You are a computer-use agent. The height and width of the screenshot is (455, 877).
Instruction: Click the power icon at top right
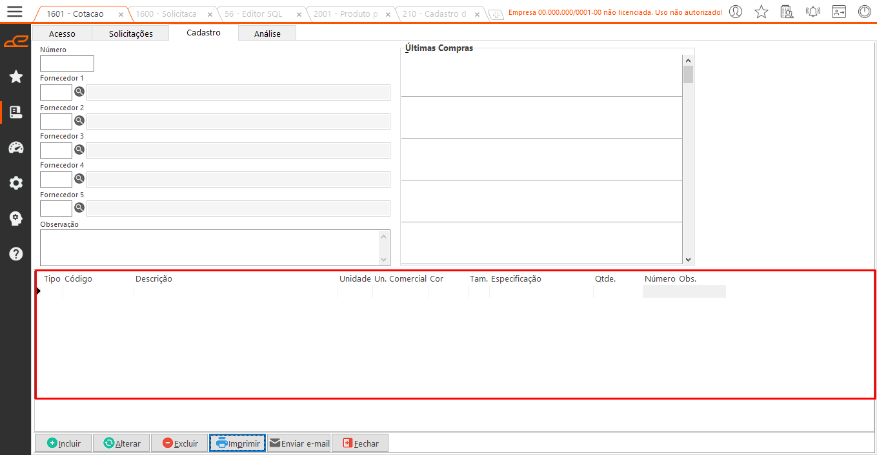coord(865,12)
